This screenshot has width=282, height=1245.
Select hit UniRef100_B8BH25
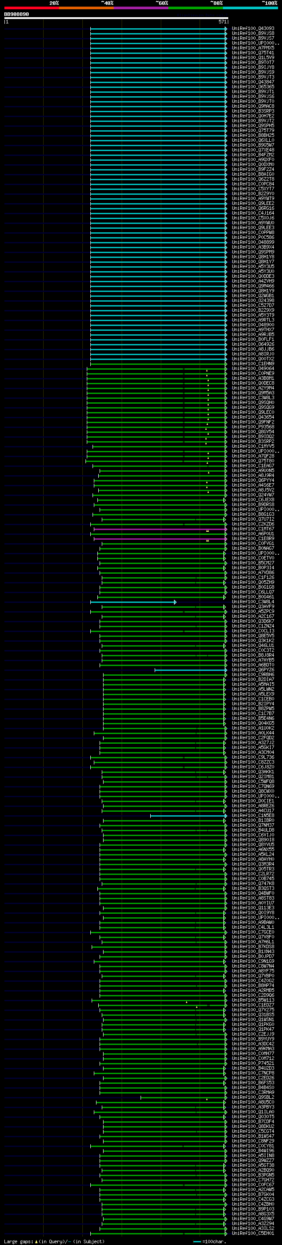253,135
